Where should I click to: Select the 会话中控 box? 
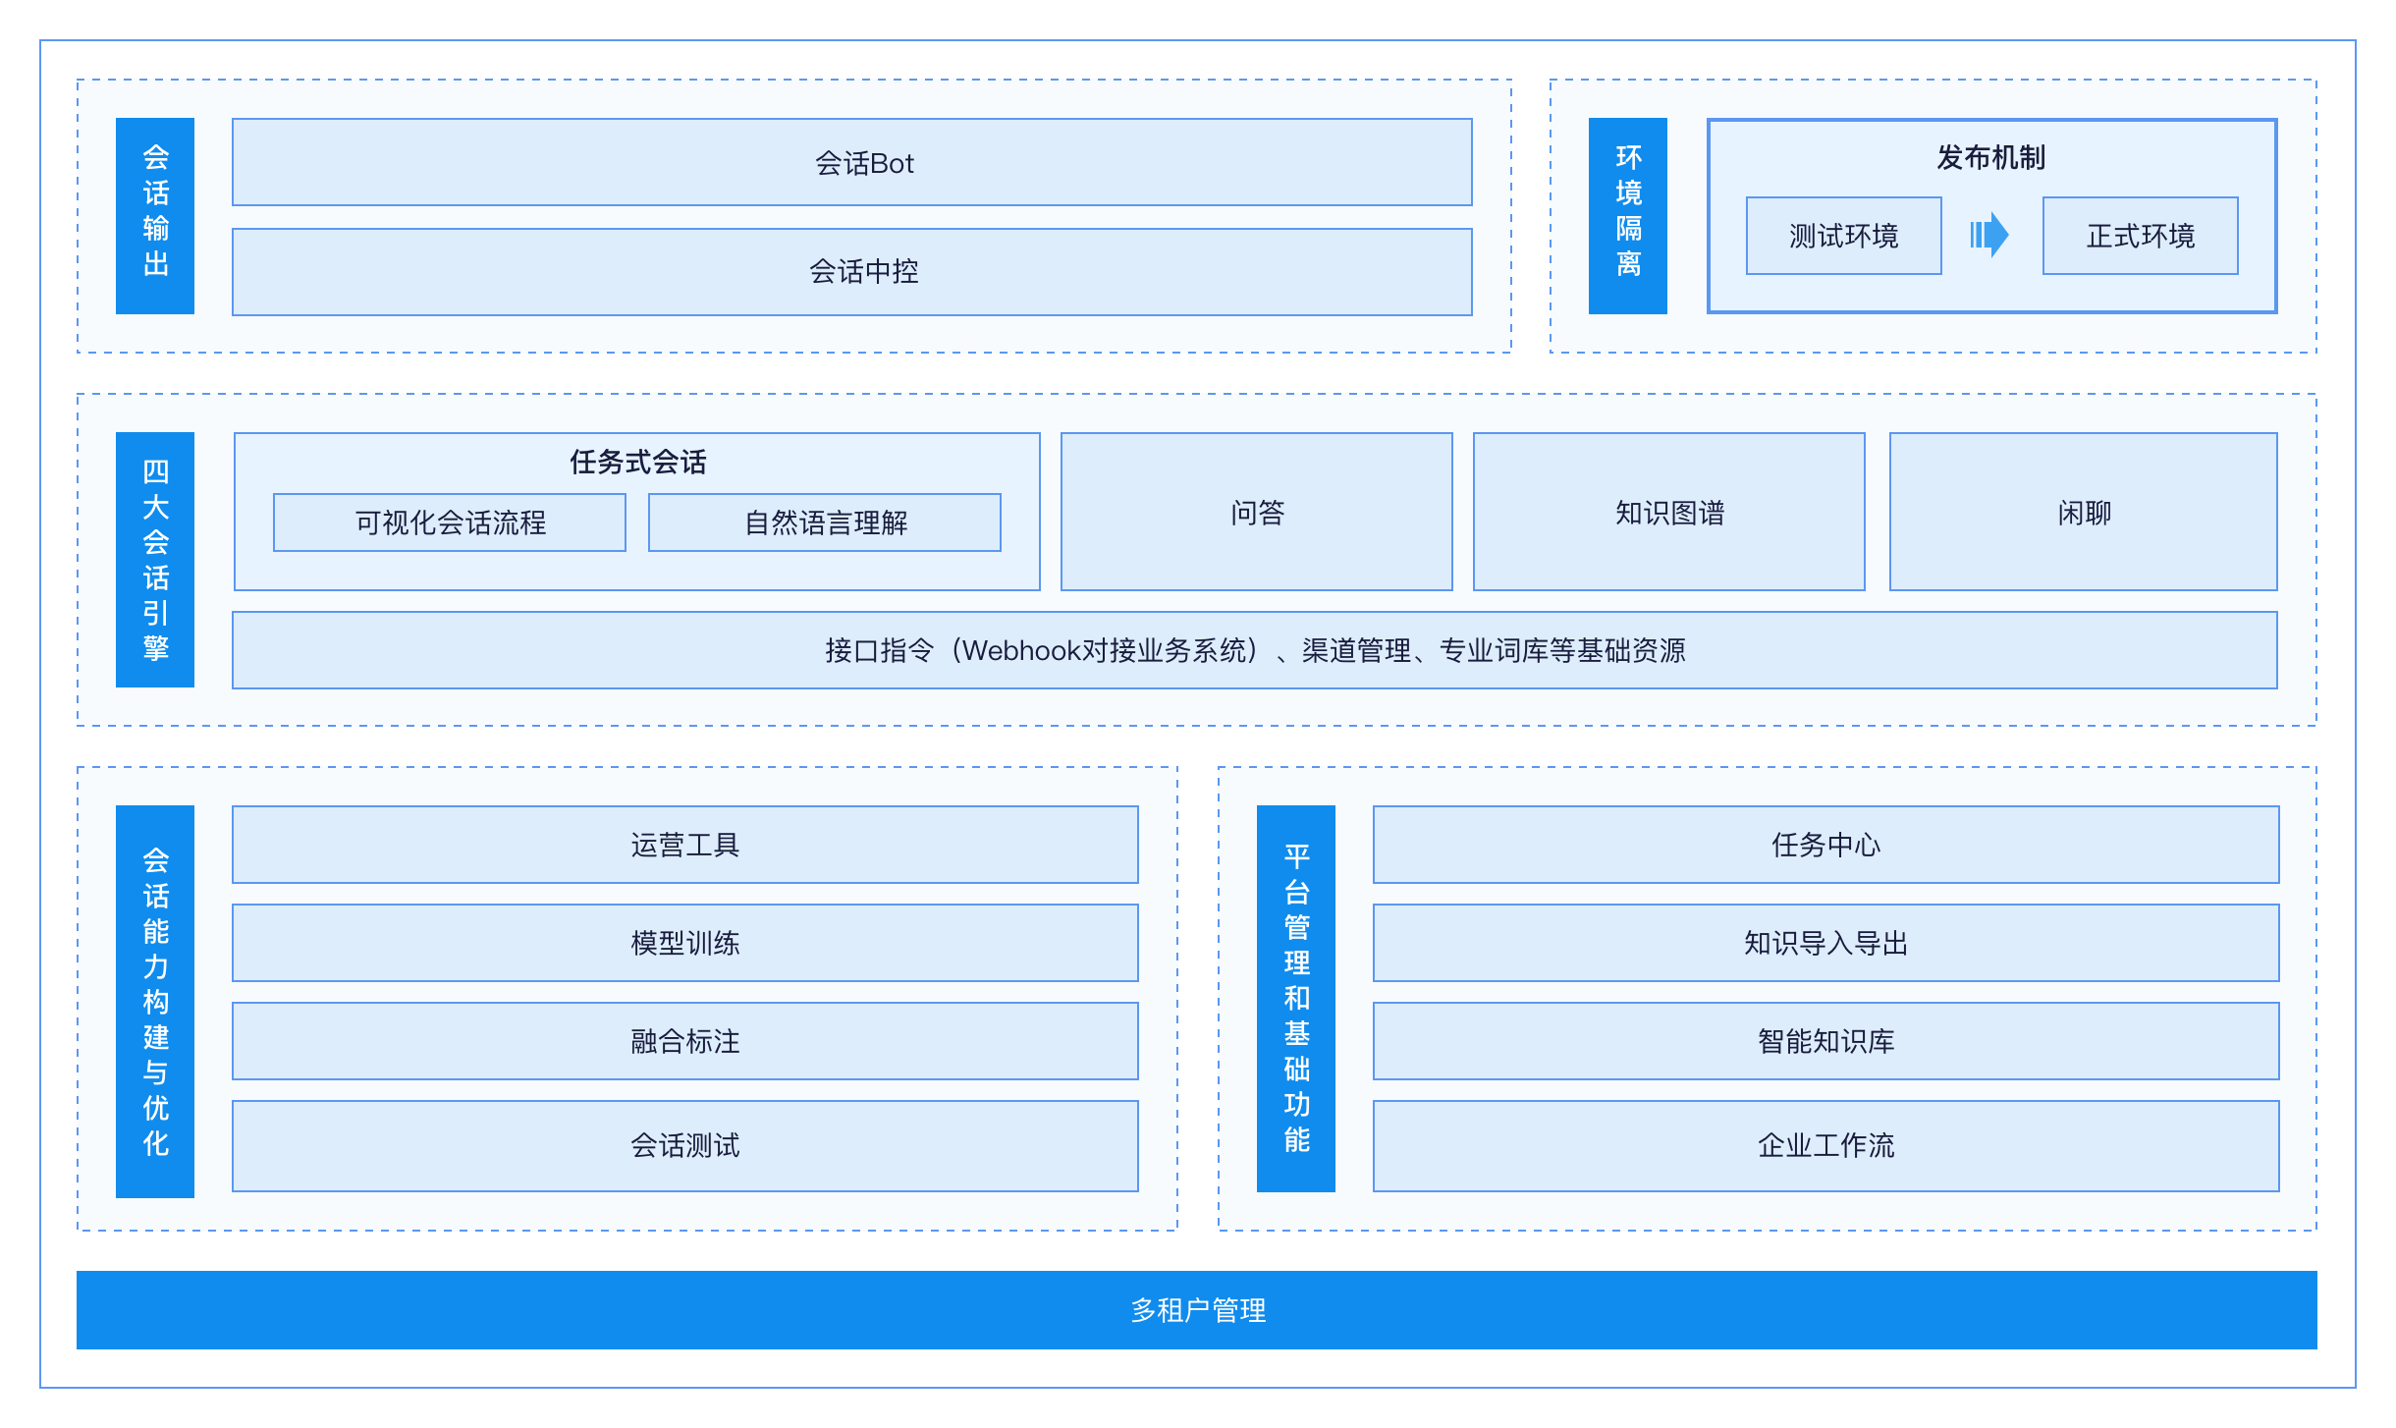[852, 272]
